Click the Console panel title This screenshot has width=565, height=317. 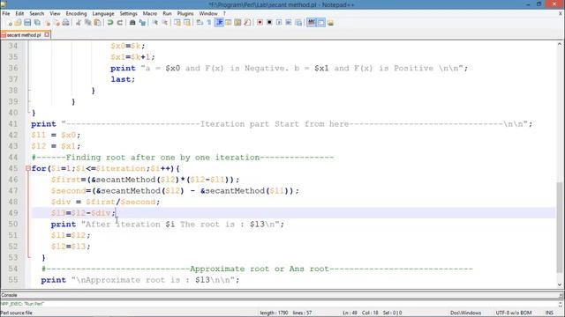(x=9, y=295)
